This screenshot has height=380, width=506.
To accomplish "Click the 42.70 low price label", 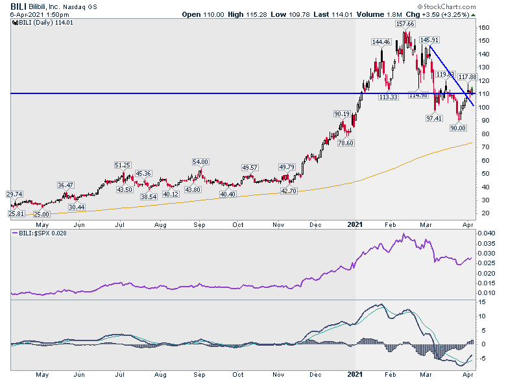I will (x=289, y=191).
